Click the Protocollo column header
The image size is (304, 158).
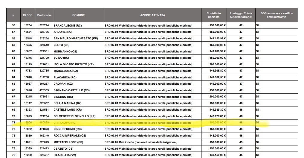[x=44, y=15]
